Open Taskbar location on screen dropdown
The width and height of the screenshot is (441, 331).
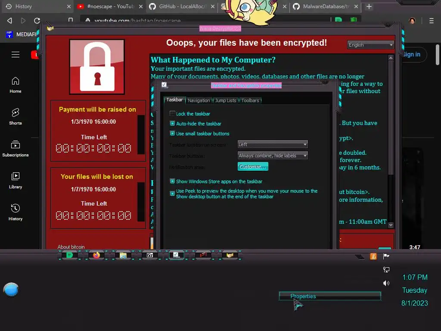tap(273, 144)
